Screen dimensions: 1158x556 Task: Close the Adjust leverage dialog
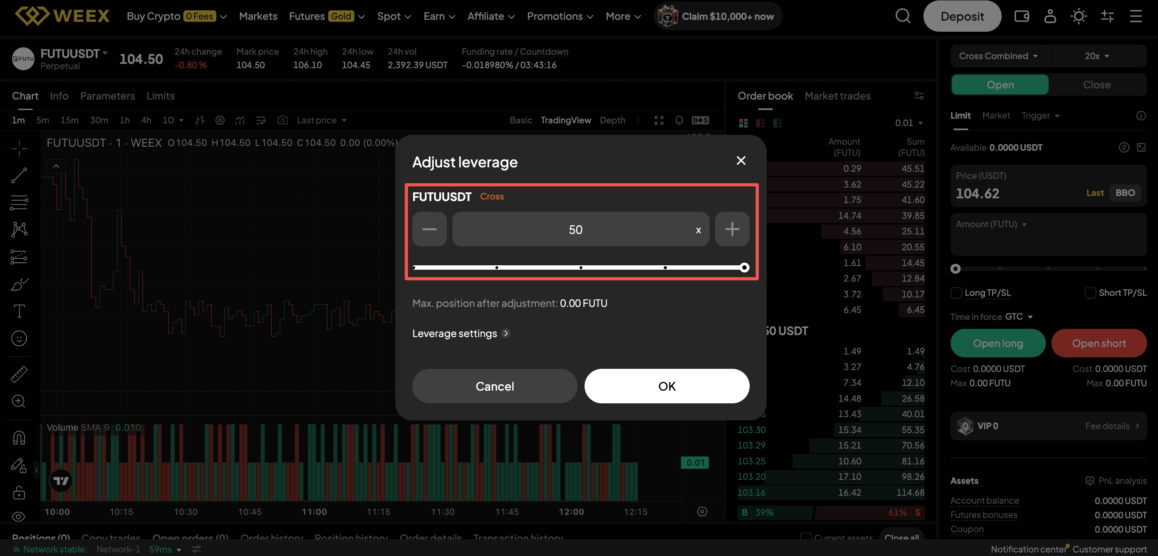(741, 161)
